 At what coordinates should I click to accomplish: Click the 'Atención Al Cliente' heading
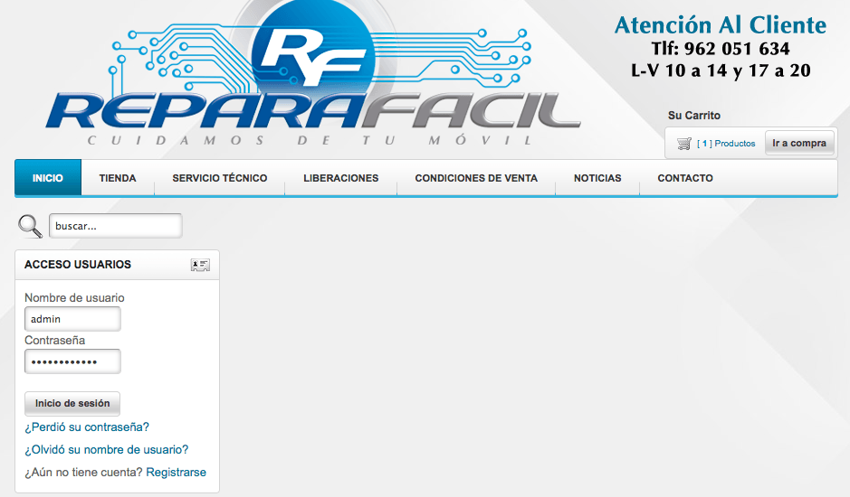pyautogui.click(x=721, y=25)
